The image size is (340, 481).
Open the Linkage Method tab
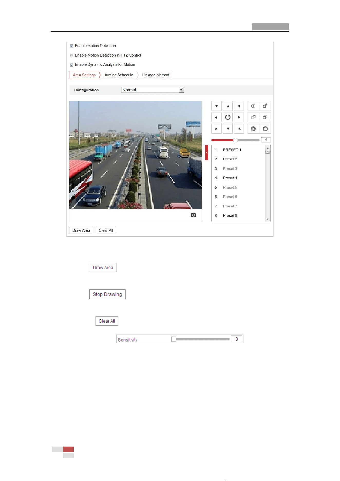[x=156, y=75]
